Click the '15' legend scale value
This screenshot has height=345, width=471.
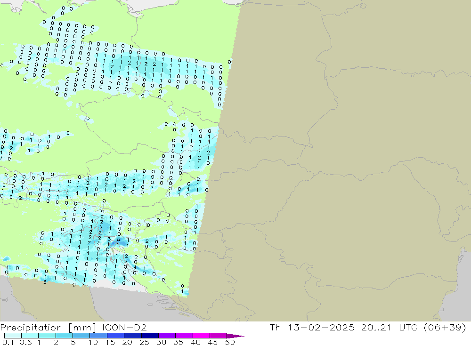coord(110,342)
